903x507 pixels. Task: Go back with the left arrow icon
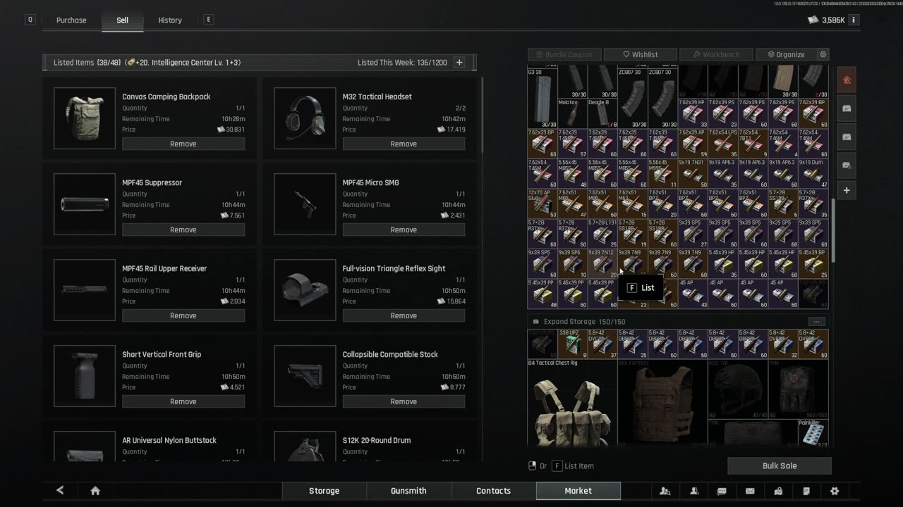pos(60,491)
